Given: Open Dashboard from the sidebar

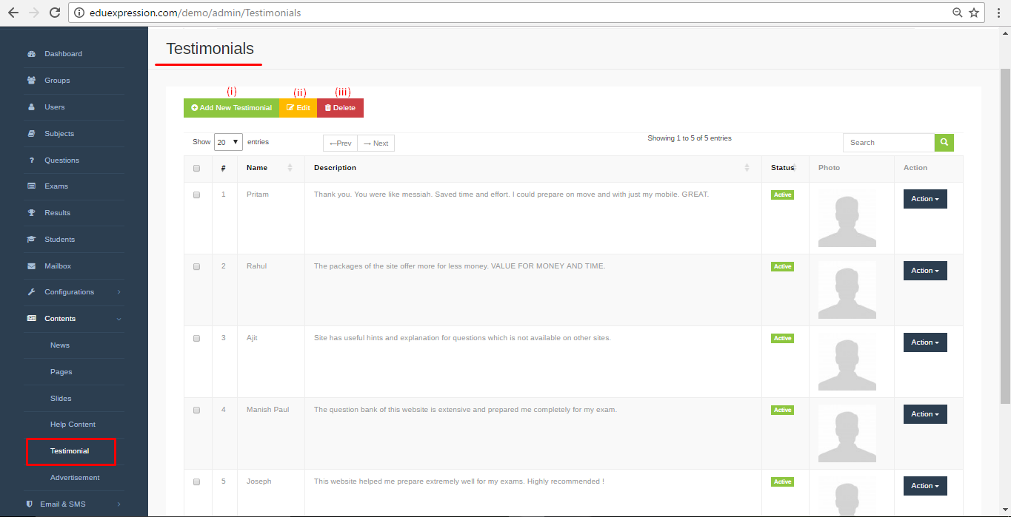Looking at the screenshot, I should tap(63, 54).
